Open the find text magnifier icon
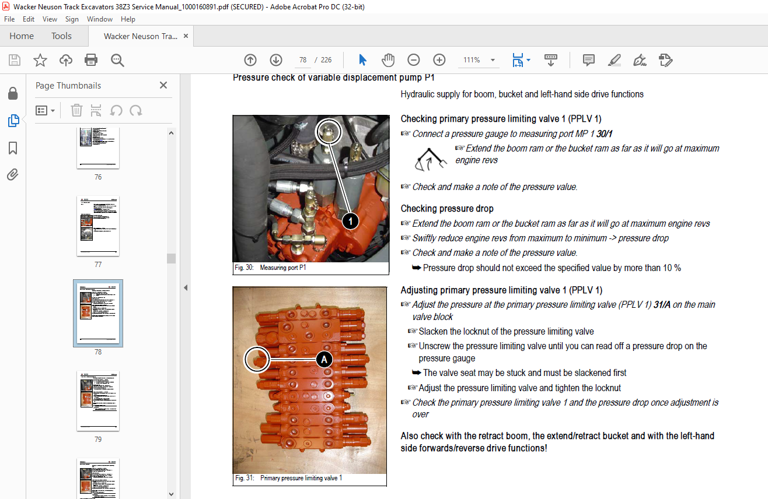 coord(117,60)
